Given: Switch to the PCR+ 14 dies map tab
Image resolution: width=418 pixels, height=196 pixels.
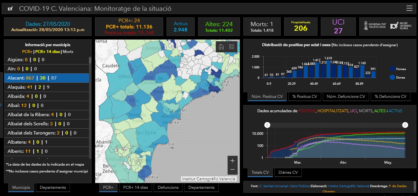Looking at the screenshot, I should [136, 187].
